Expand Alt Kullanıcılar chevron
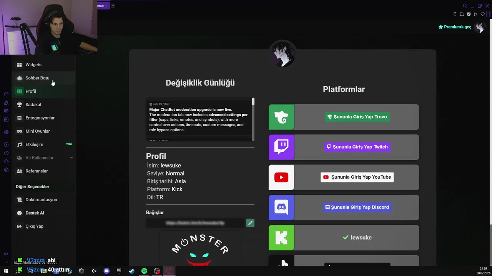 tap(71, 158)
